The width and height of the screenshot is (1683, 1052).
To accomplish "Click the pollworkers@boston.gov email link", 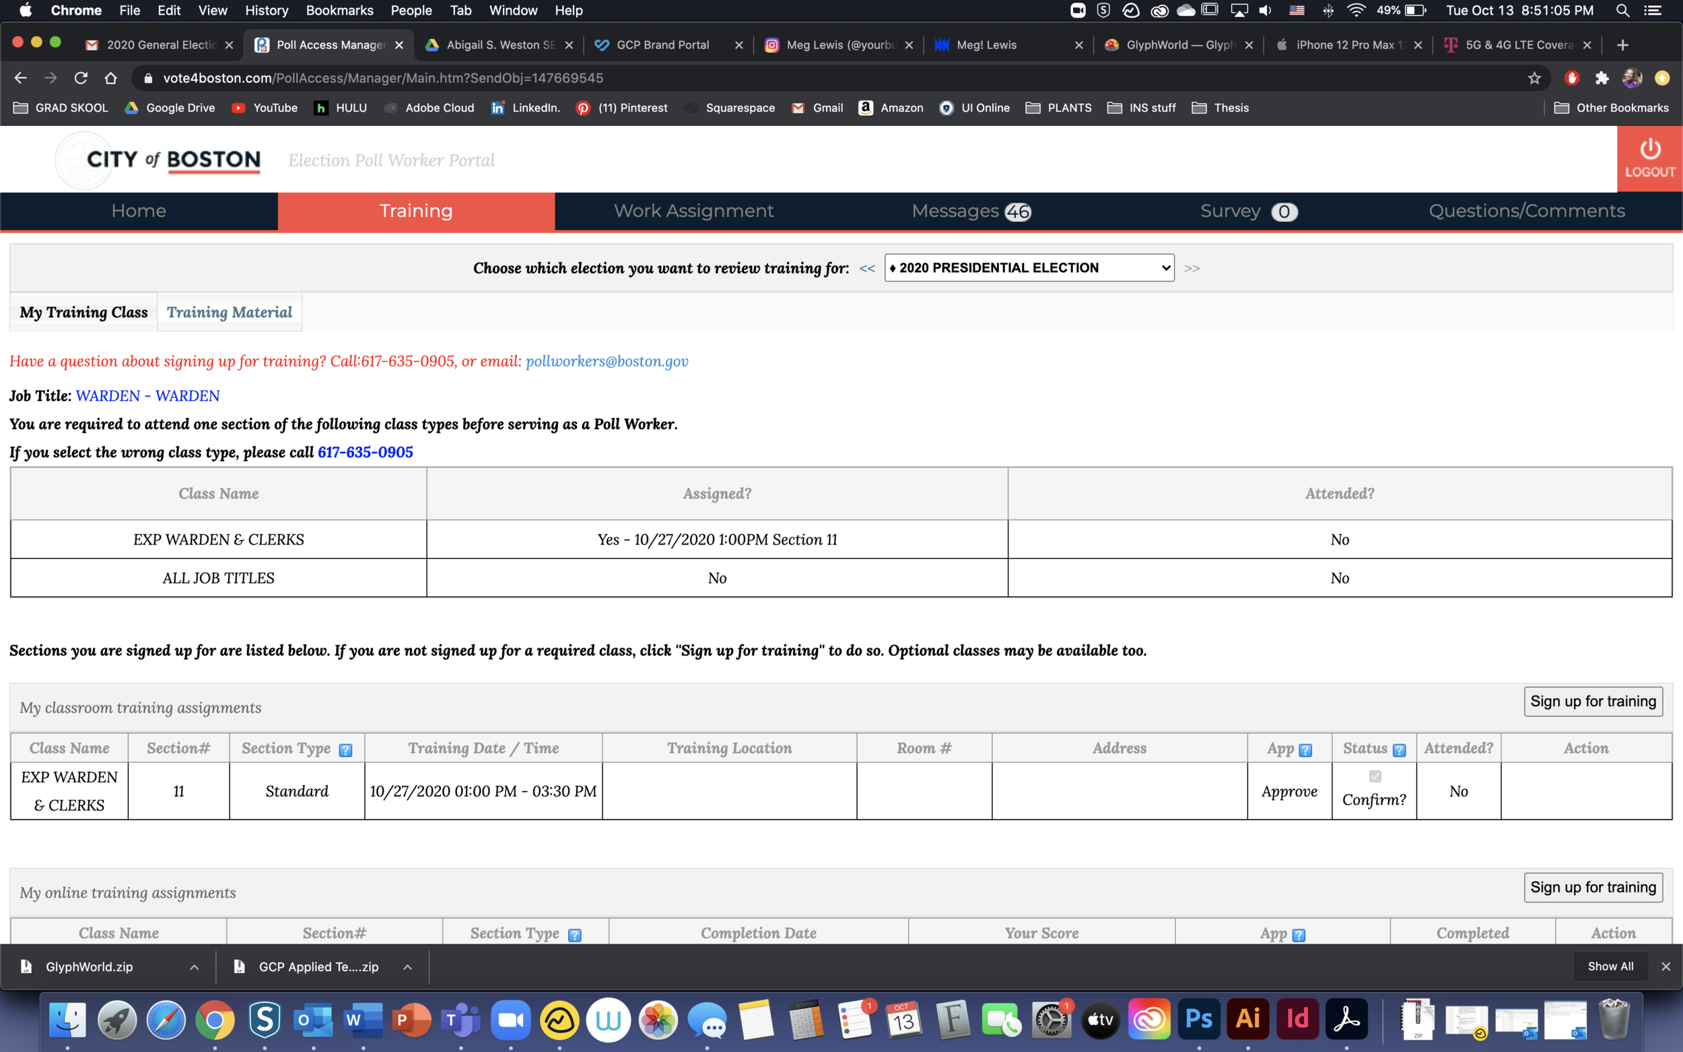I will [607, 361].
